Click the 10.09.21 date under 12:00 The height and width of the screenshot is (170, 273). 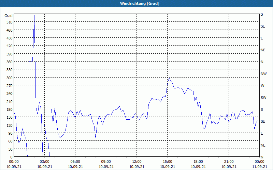click(x=137, y=167)
